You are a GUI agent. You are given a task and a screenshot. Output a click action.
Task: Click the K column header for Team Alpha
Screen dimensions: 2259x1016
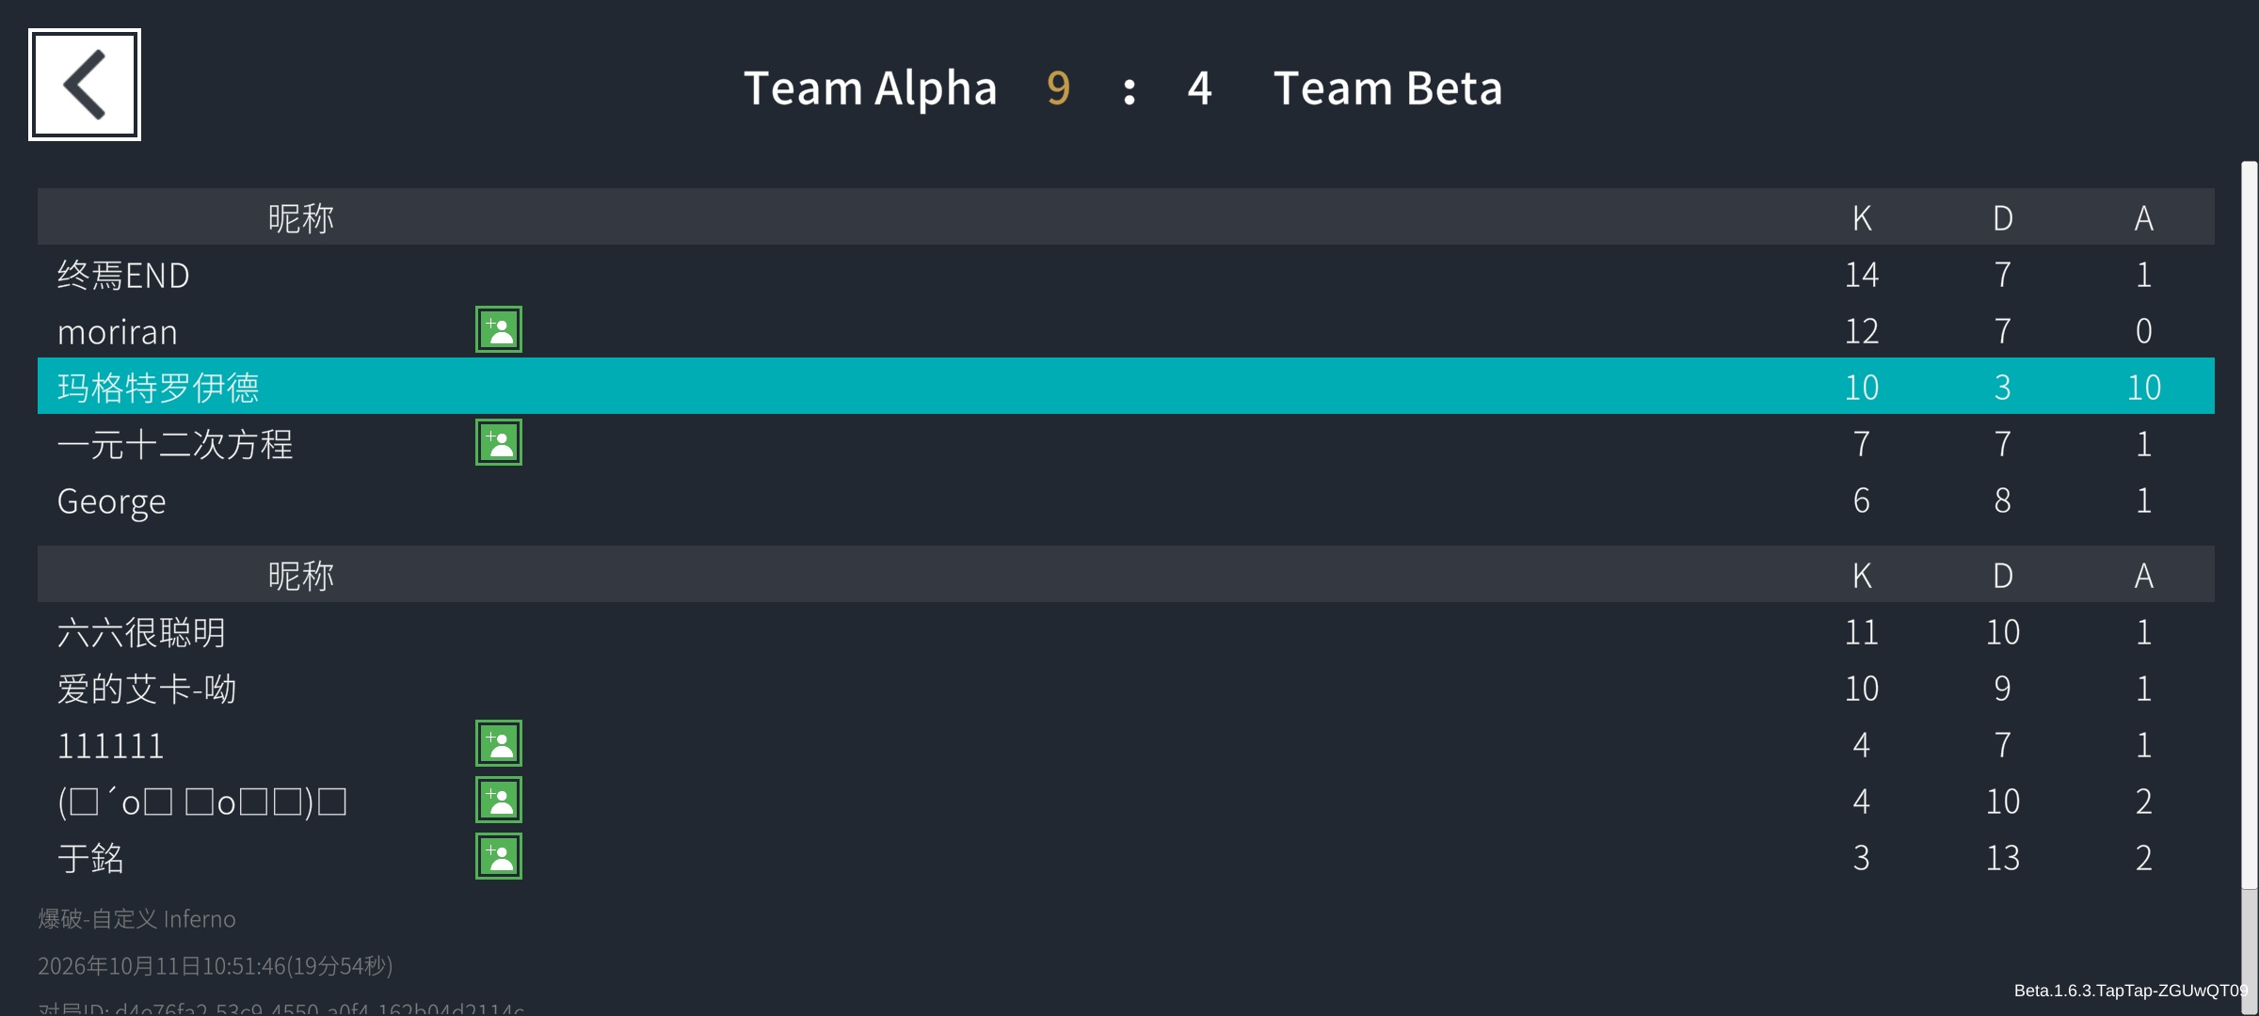(x=1862, y=218)
